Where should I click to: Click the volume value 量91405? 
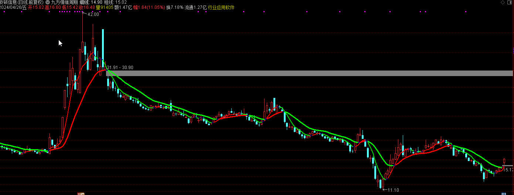coord(104,7)
